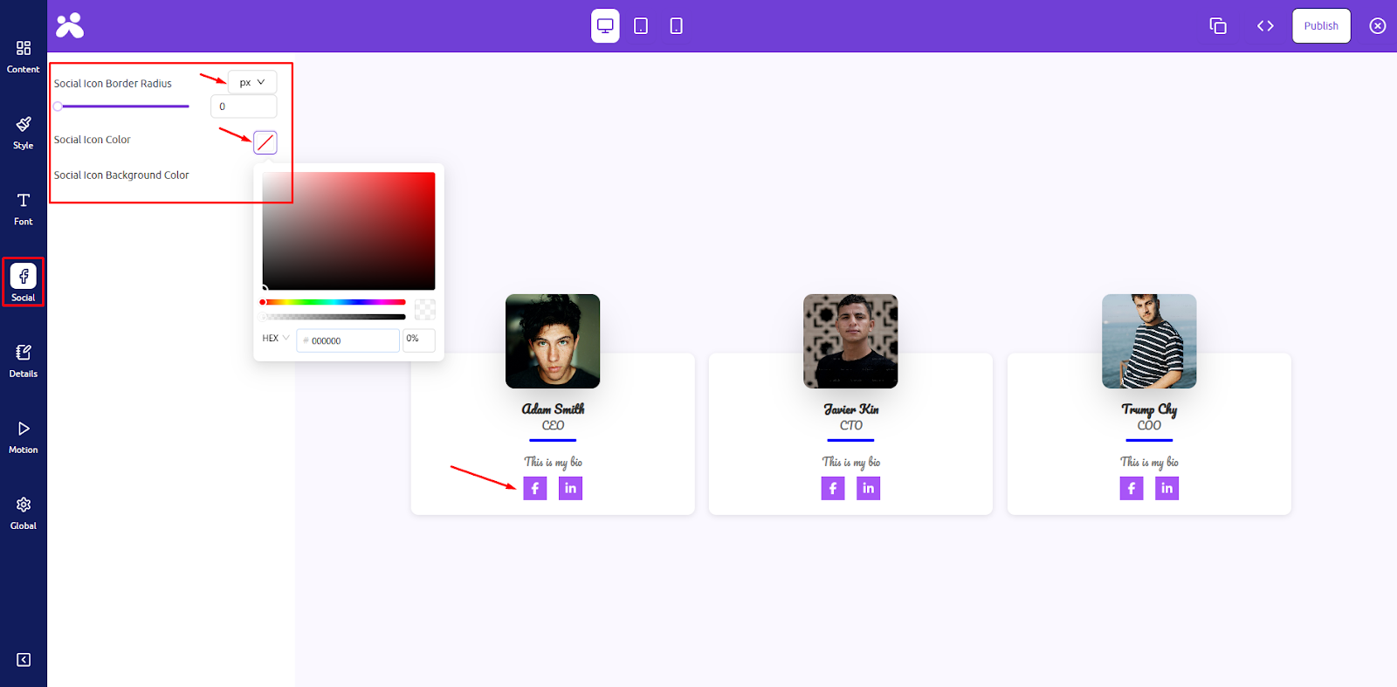Viewport: 1397px width, 687px height.
Task: Click the code embed icon
Action: coord(1265,26)
